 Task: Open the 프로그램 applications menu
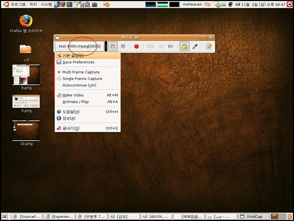point(18,4)
